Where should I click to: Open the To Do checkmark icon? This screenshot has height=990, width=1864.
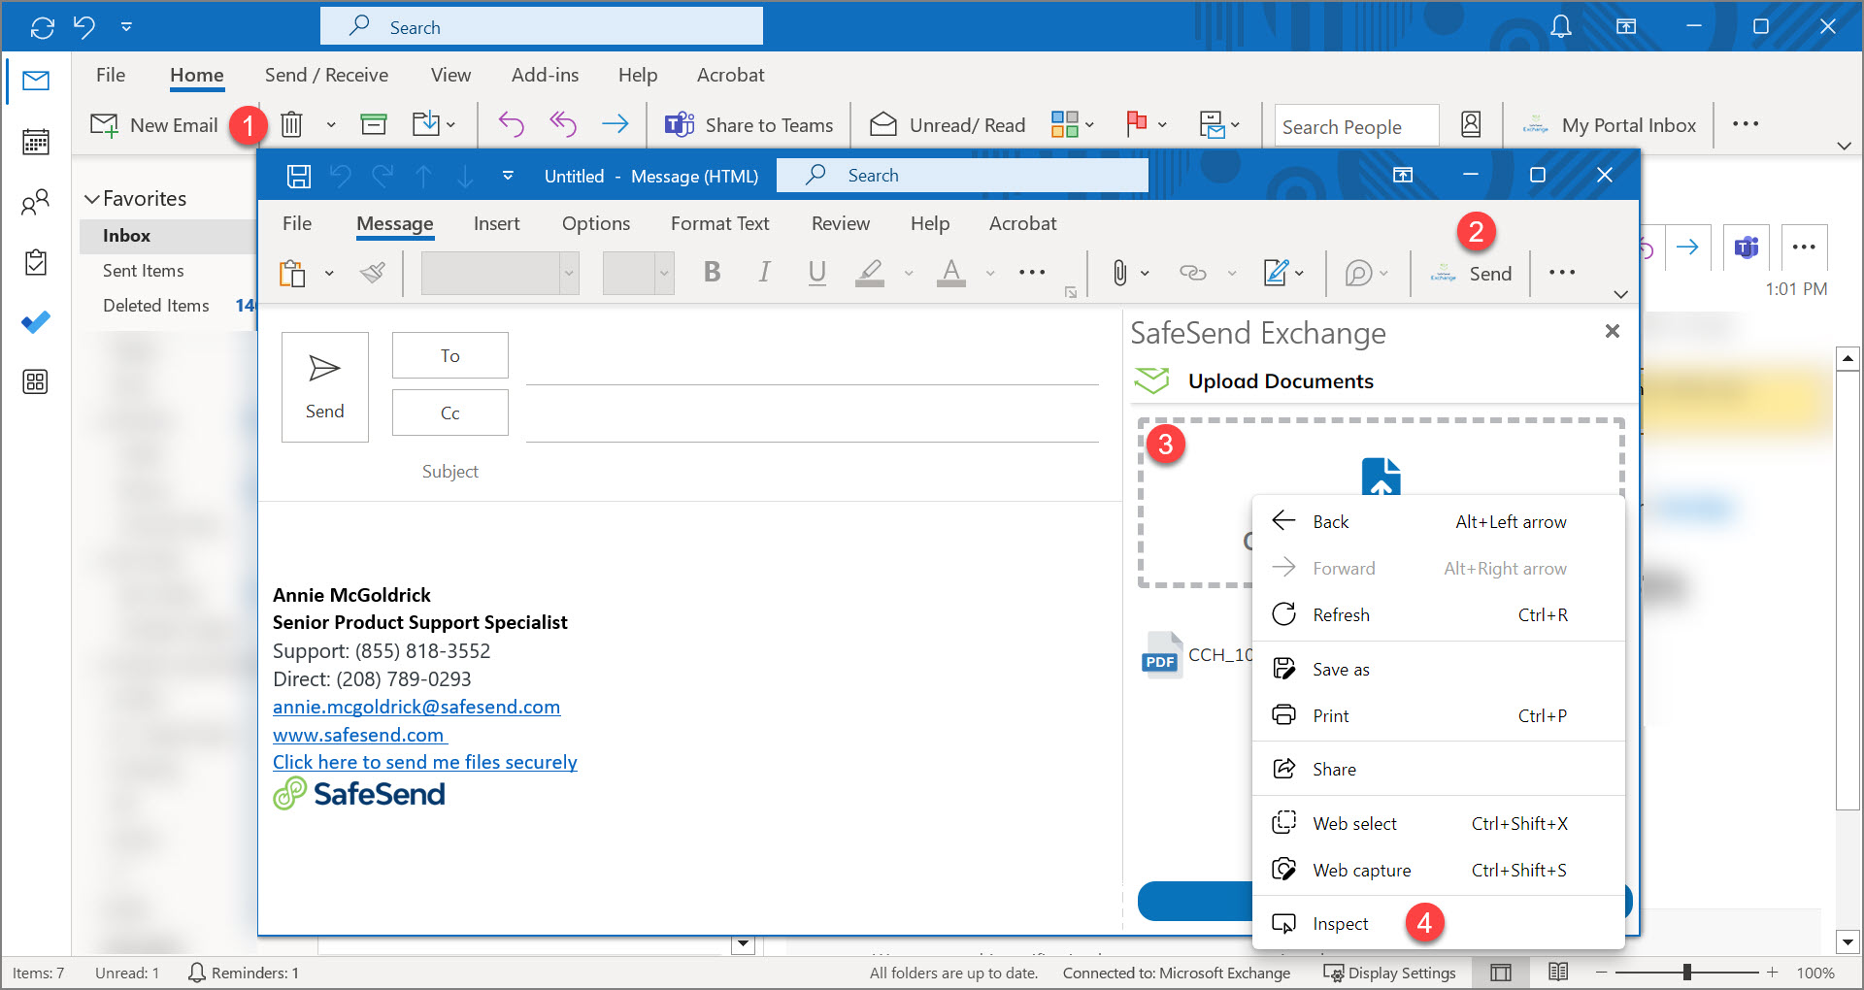tap(36, 322)
